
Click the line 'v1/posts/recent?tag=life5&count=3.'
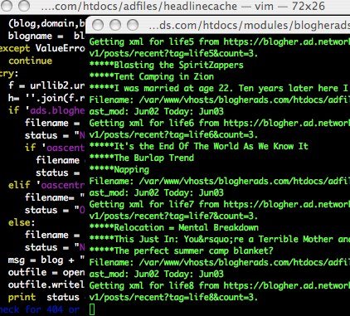[173, 53]
